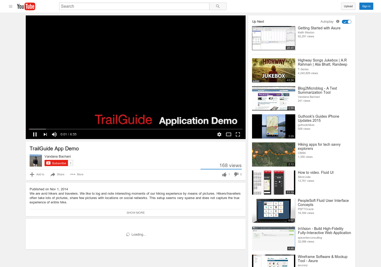Open channel page via Vandana Bachani link

[57, 156]
